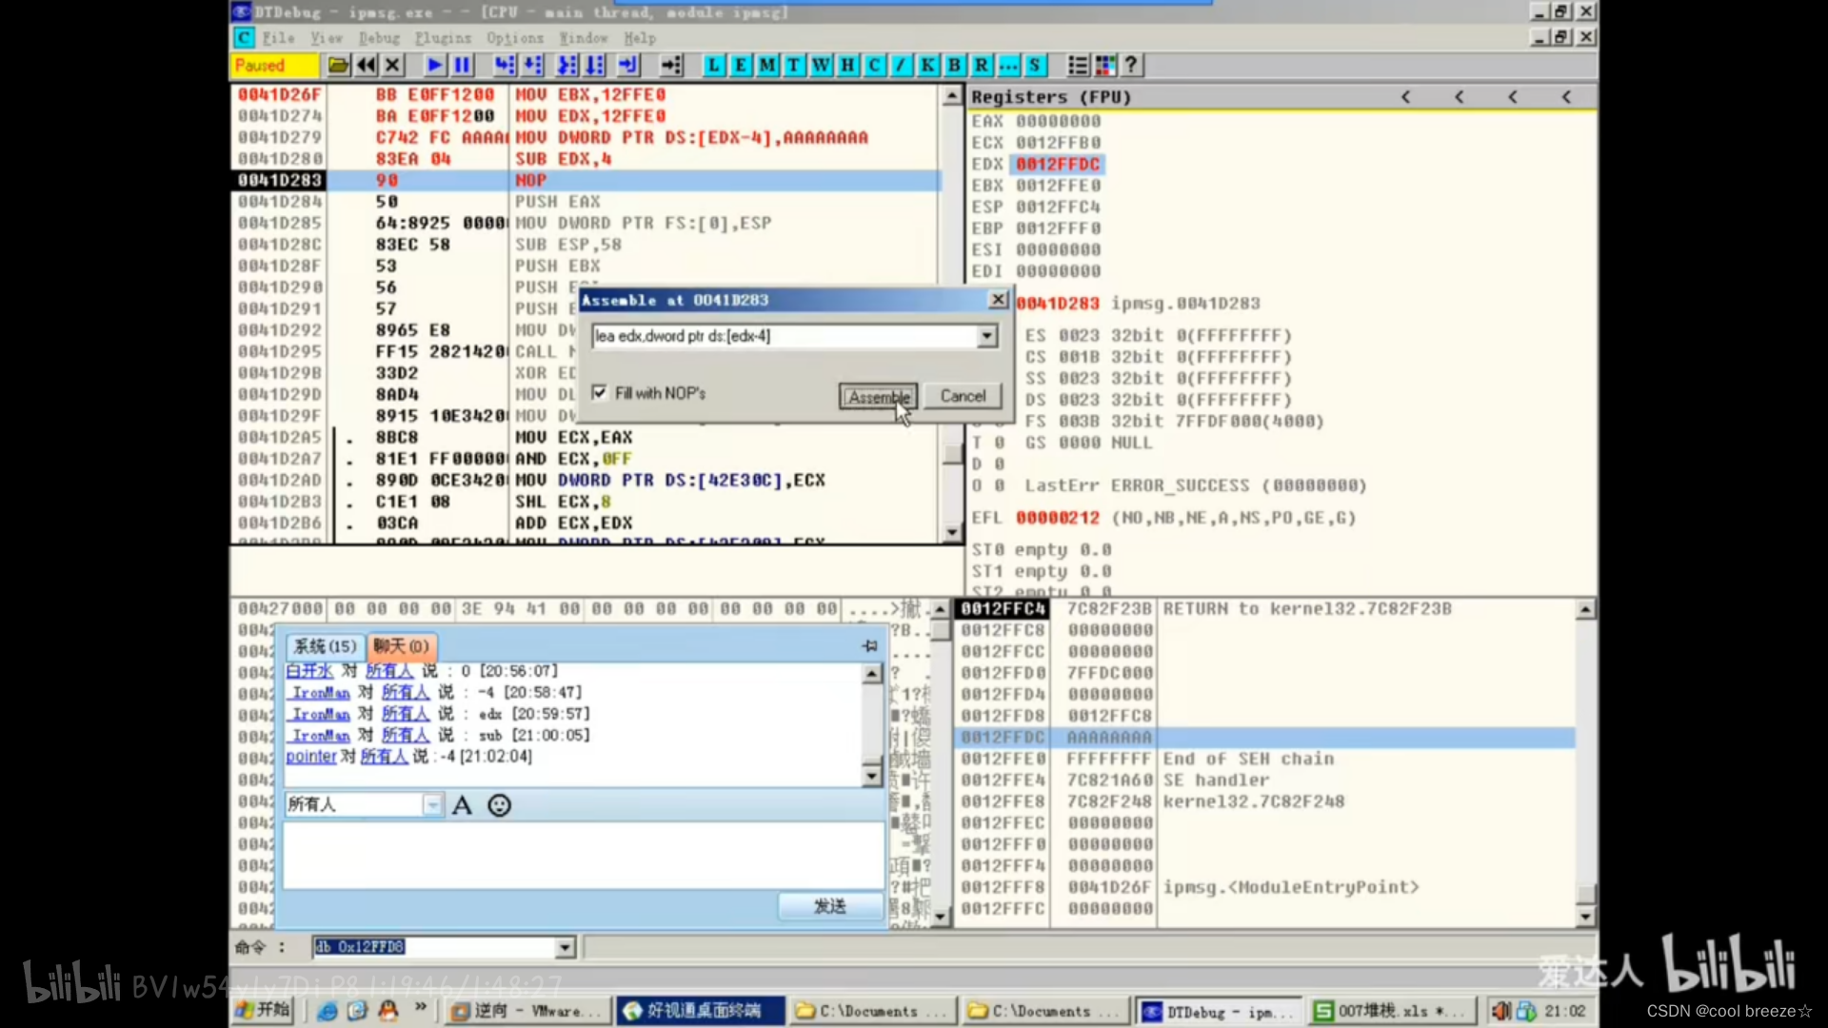
Task: Click Execute till return toolbar icon
Action: [628, 65]
